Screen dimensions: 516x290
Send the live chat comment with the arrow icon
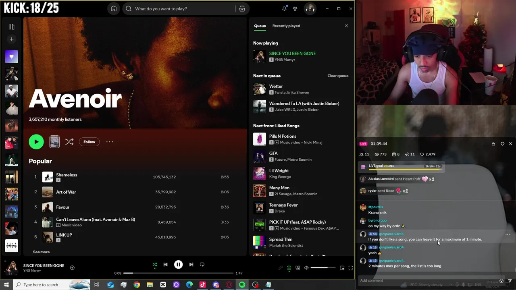click(x=510, y=281)
